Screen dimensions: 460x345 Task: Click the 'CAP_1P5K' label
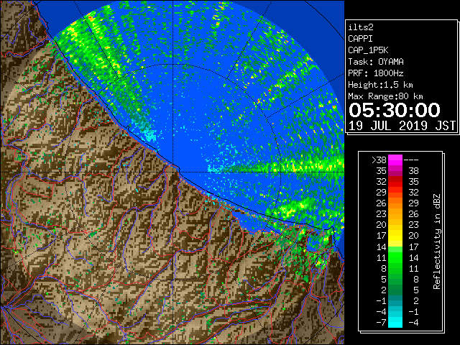click(x=368, y=50)
